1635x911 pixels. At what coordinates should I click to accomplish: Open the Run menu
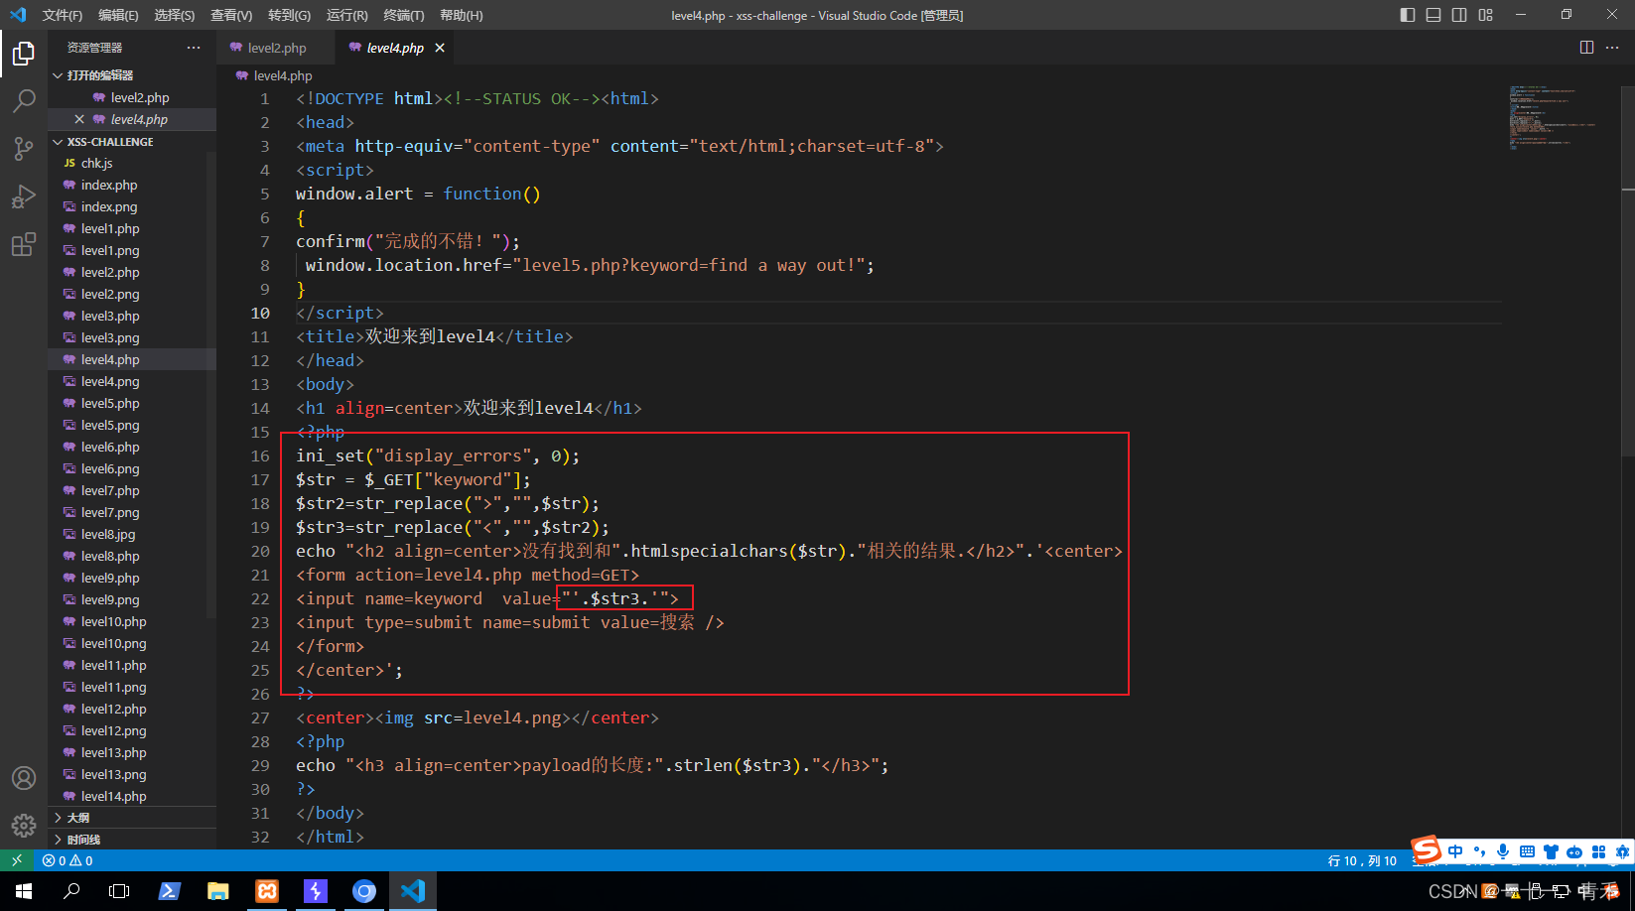[x=346, y=15]
